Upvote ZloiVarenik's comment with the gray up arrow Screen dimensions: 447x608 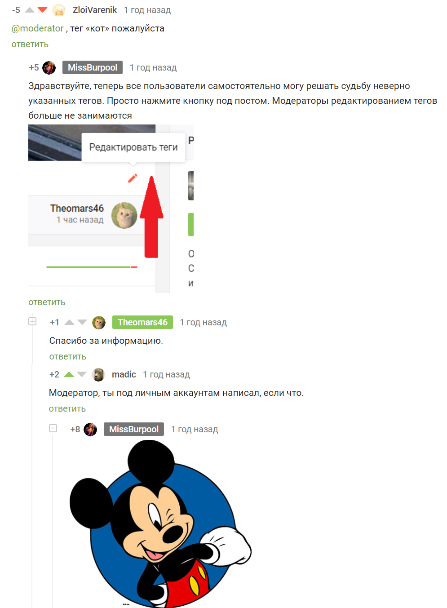pos(30,10)
